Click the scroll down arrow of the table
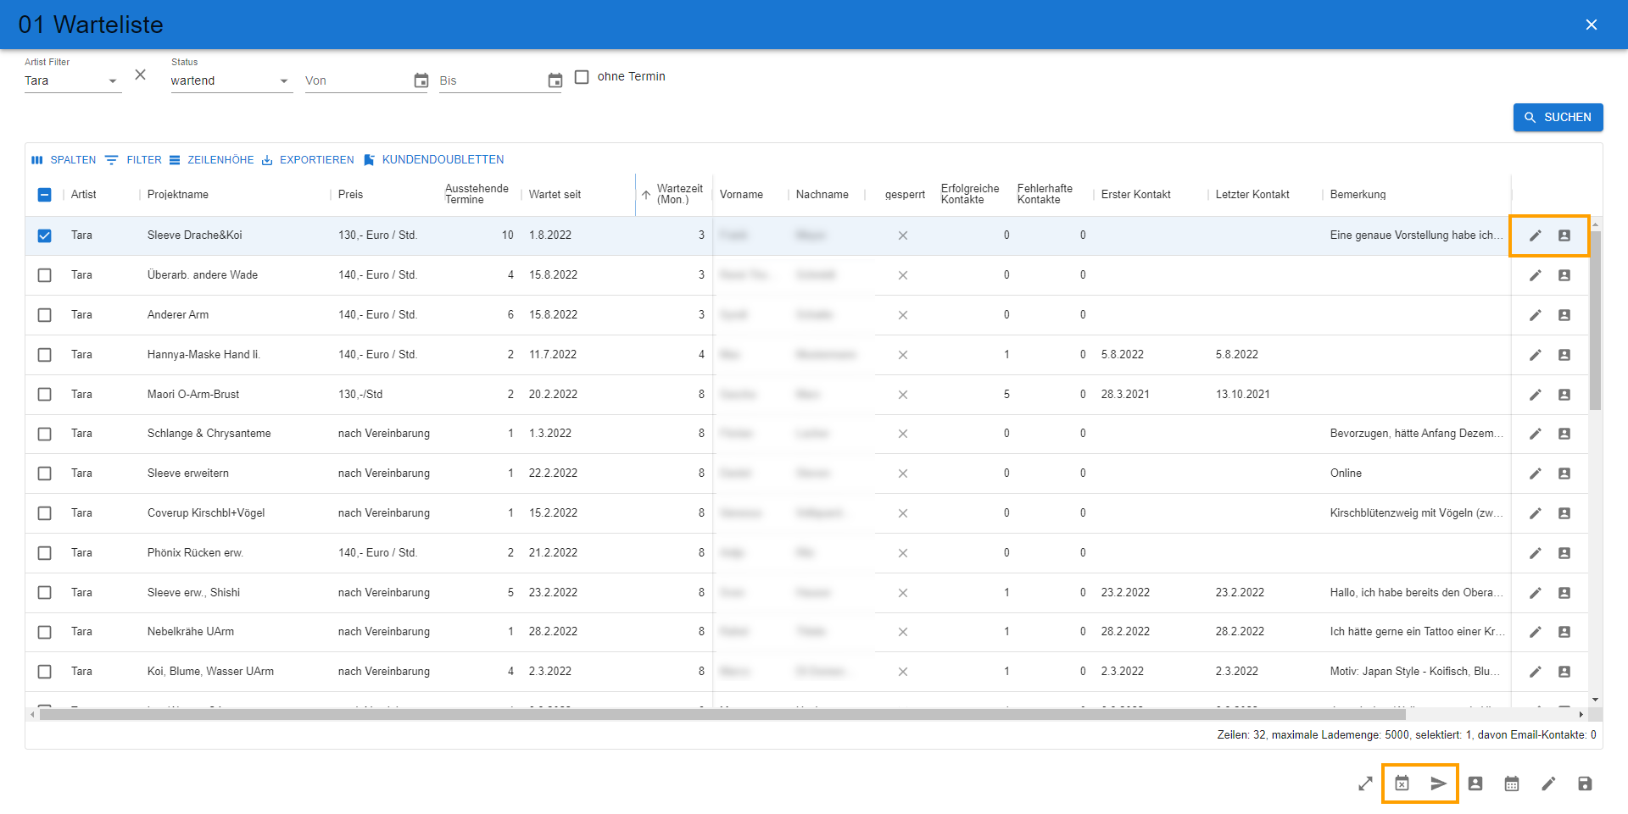The width and height of the screenshot is (1628, 814). [1595, 700]
